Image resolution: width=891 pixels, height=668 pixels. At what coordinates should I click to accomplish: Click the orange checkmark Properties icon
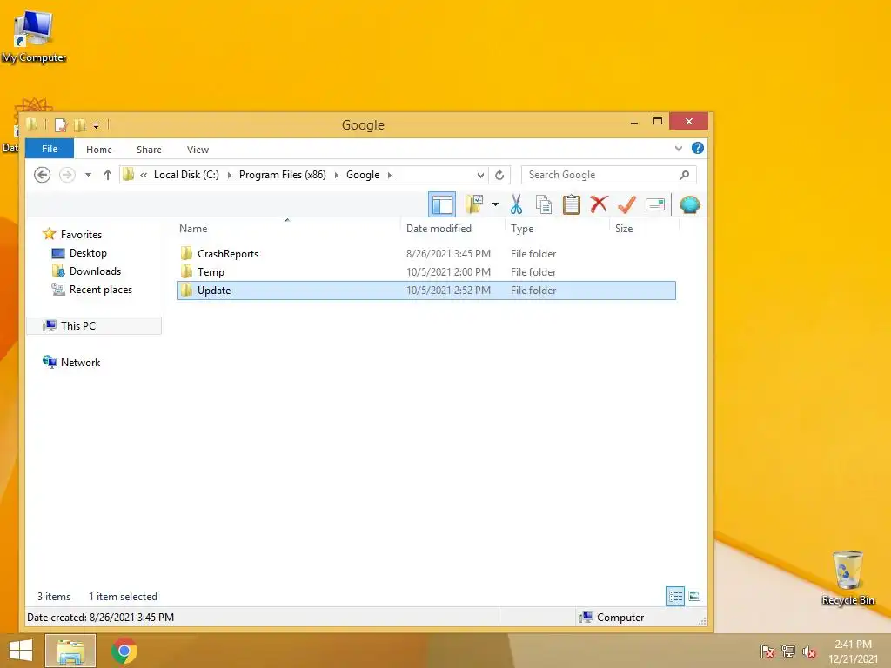coord(626,204)
